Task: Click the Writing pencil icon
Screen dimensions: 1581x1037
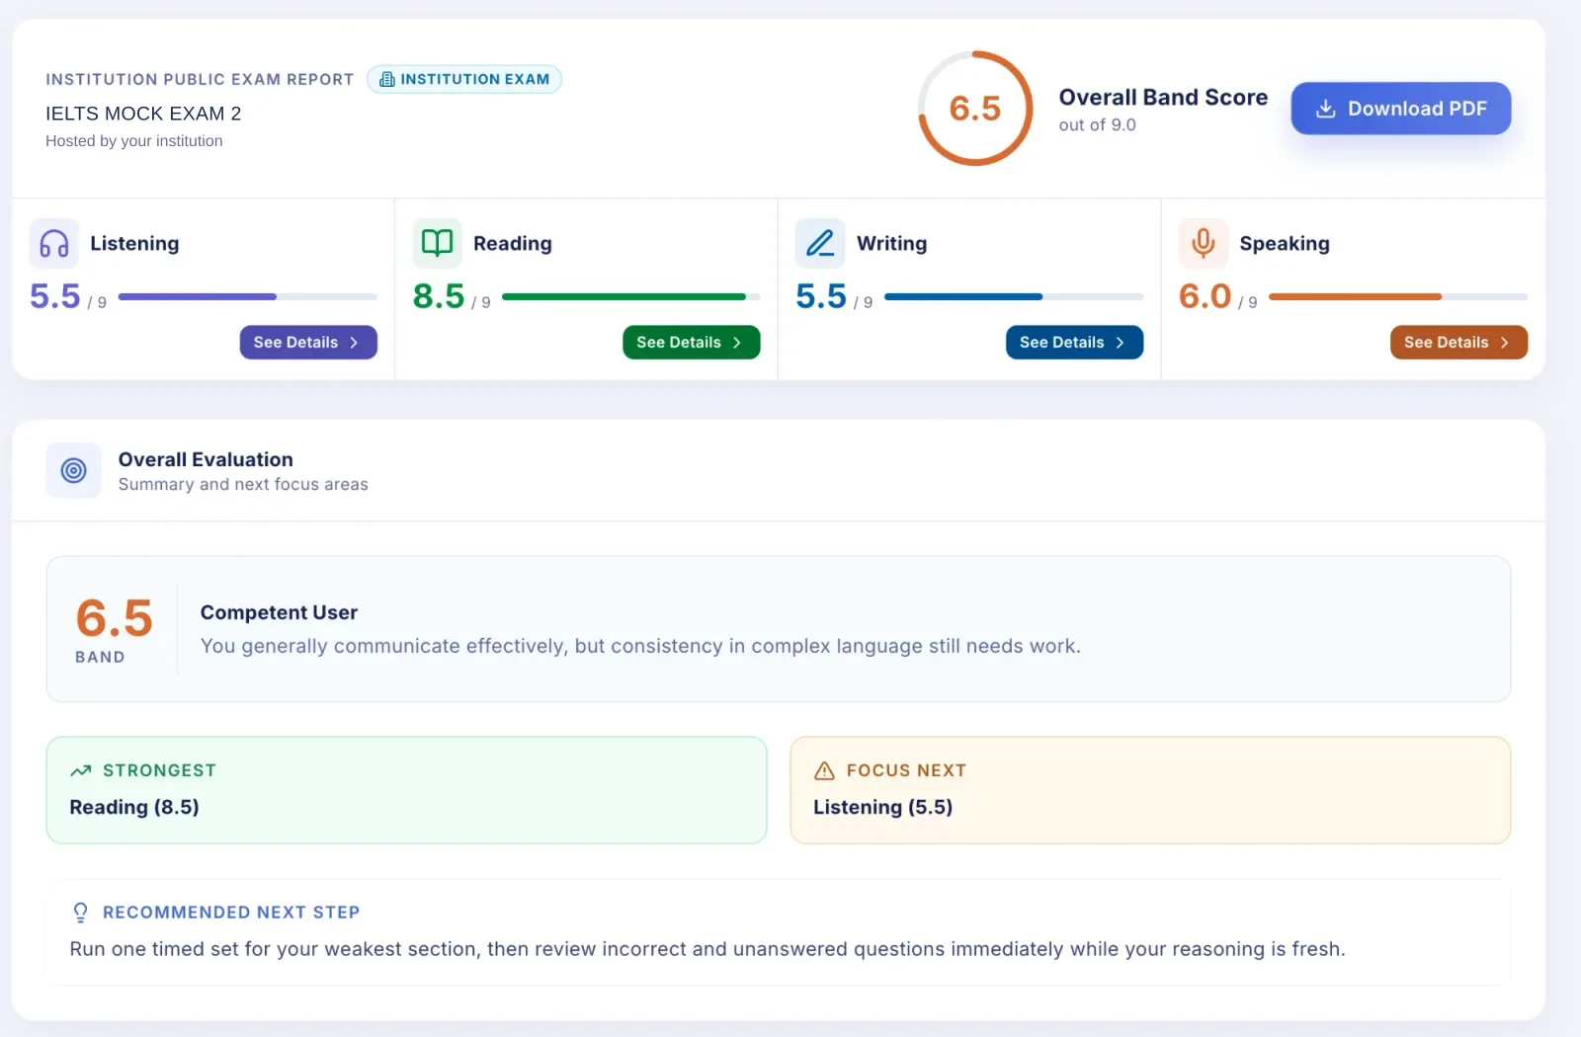Action: click(x=820, y=243)
